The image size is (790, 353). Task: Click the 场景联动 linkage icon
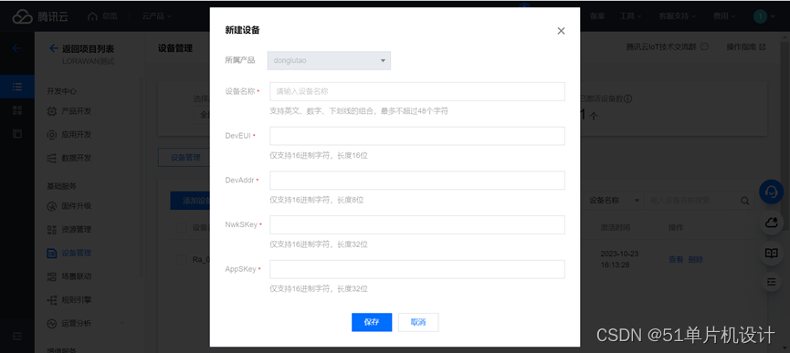51,276
